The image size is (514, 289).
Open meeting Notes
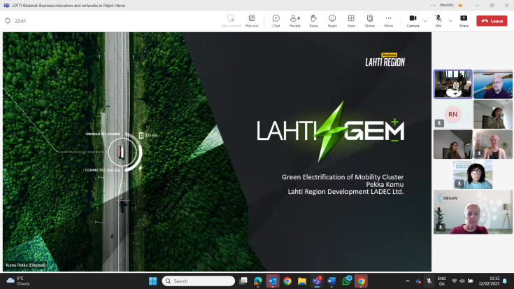coord(370,21)
